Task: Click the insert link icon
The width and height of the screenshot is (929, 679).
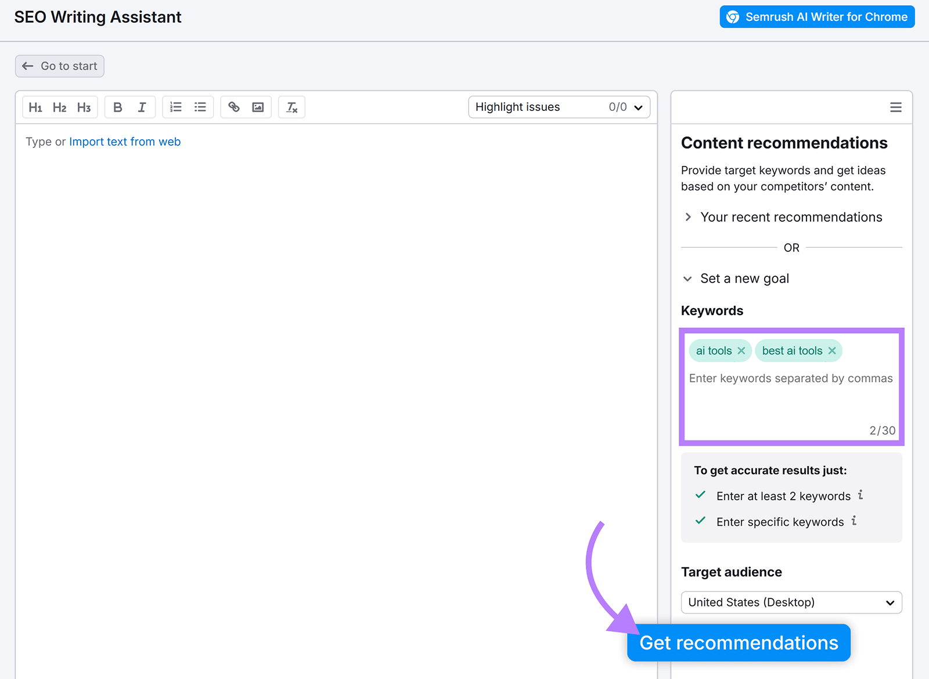Action: [x=234, y=107]
